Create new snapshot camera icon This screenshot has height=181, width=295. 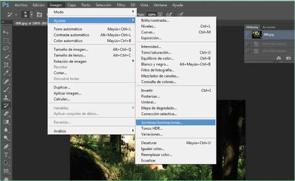(288, 58)
